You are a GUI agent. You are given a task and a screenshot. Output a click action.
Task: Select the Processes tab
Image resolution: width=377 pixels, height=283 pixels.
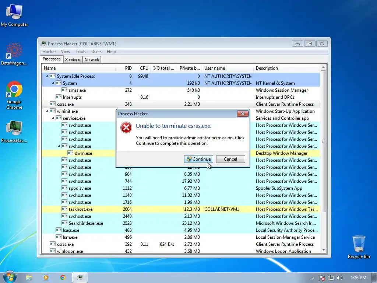pyautogui.click(x=52, y=59)
